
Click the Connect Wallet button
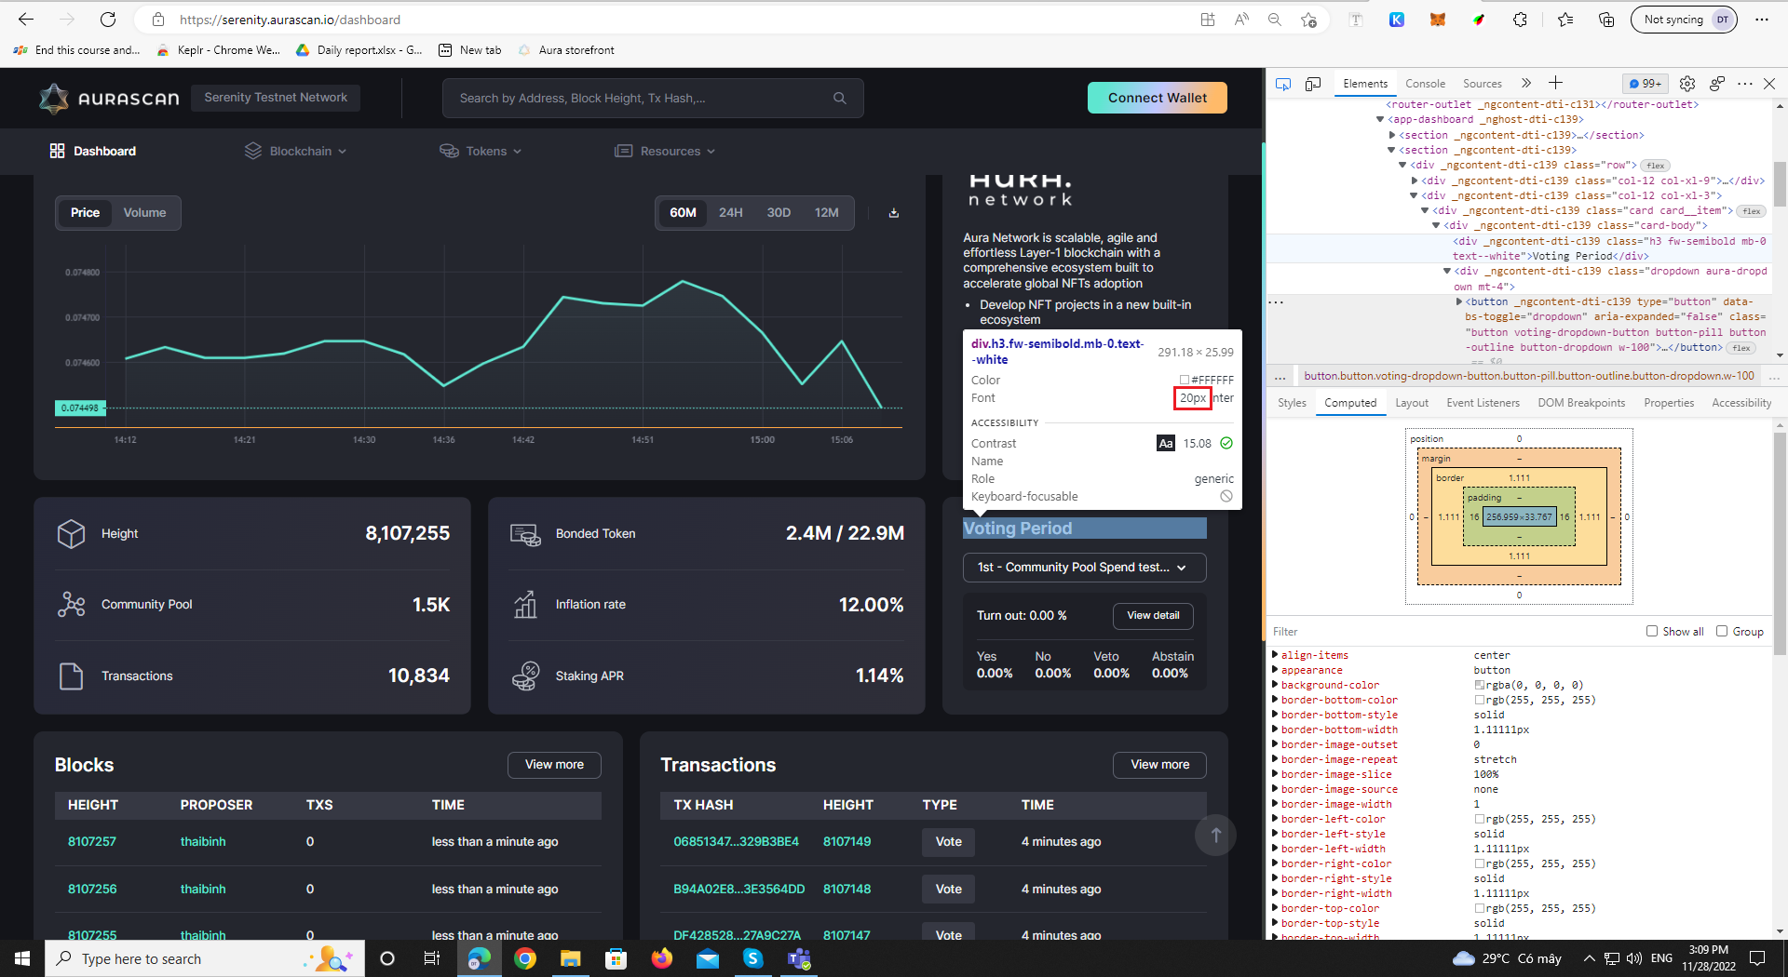click(1157, 98)
